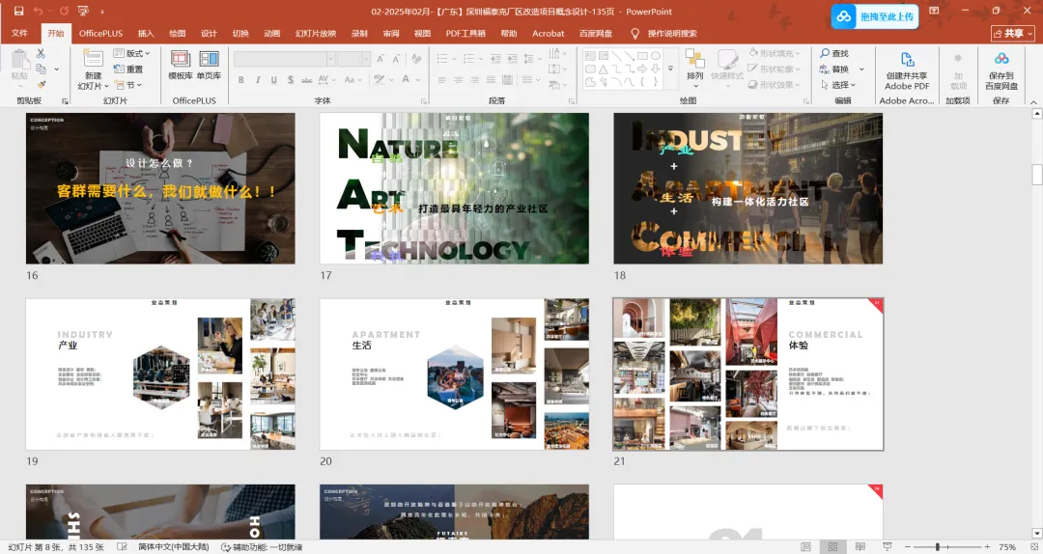Screen dimensions: 1043x554
Task: Toggle Italic formatting
Action: [258, 80]
